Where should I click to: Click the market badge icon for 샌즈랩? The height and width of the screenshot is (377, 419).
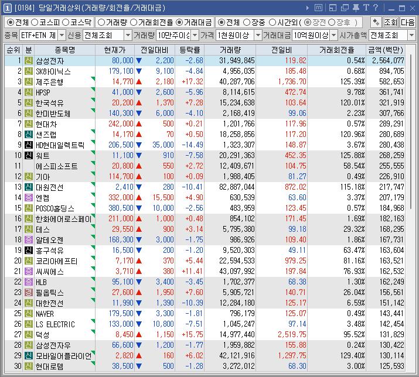click(28, 134)
